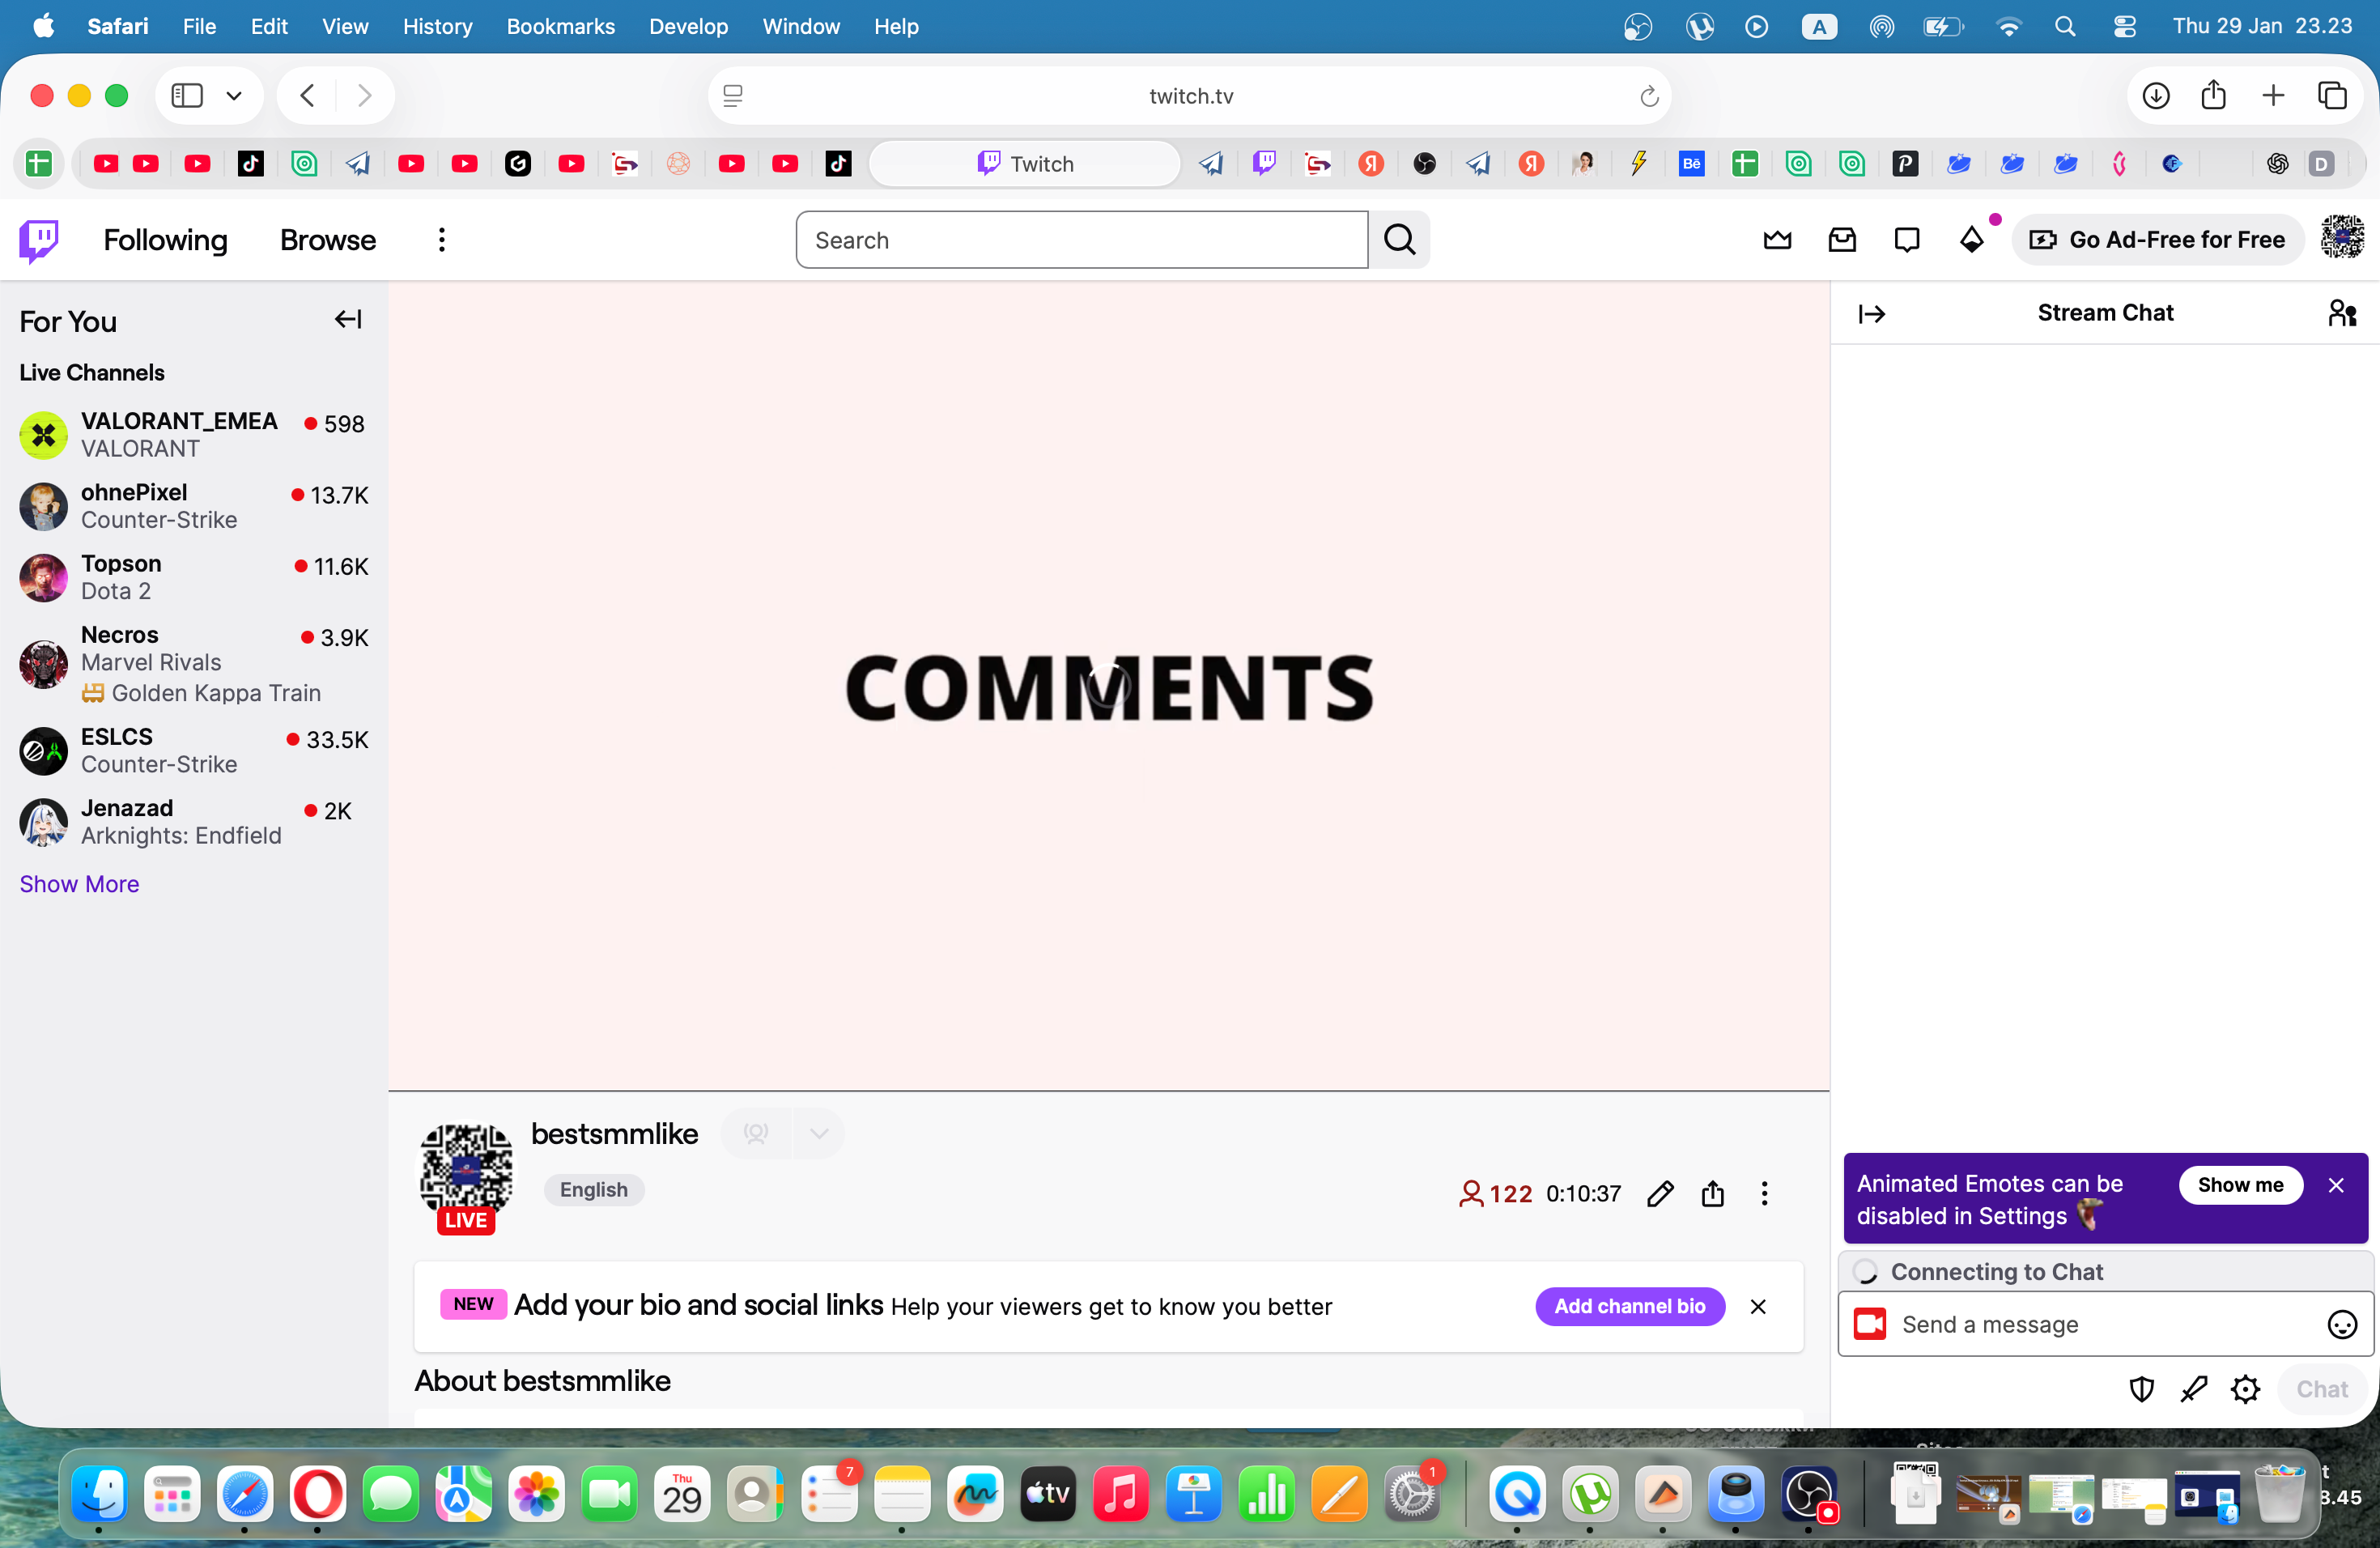Click into the Search input field
This screenshot has height=1548, width=2380.
pos(1081,240)
